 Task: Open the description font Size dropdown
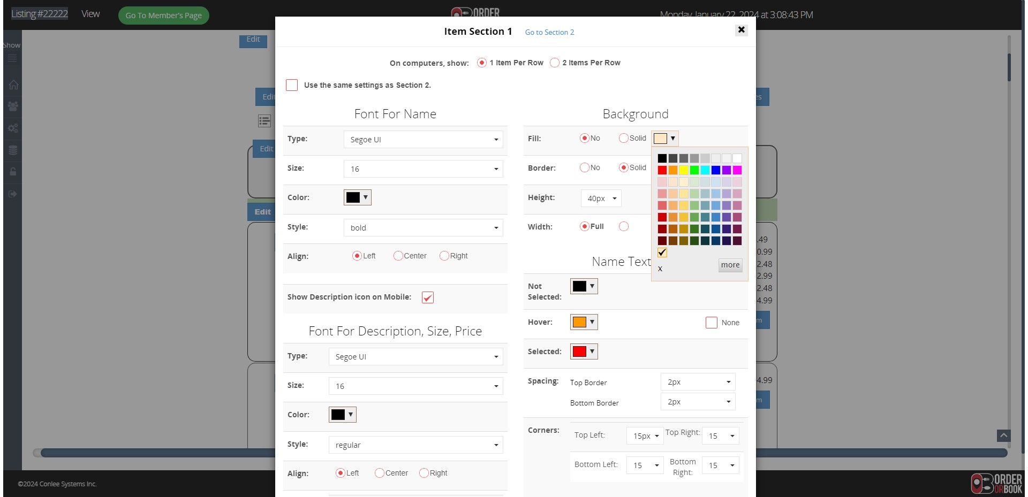(x=415, y=386)
